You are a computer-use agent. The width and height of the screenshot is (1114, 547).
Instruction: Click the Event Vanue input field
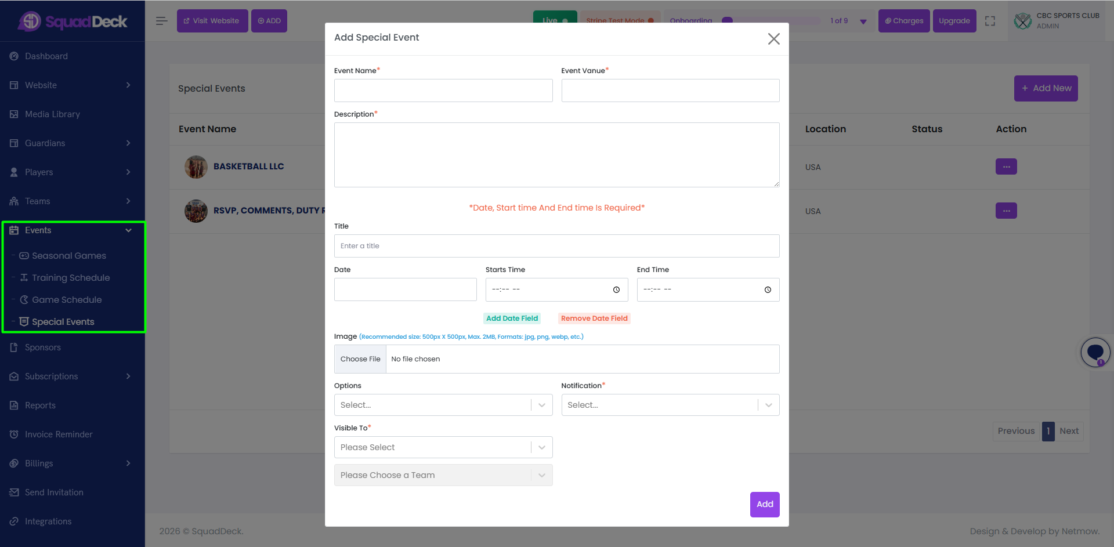click(670, 90)
